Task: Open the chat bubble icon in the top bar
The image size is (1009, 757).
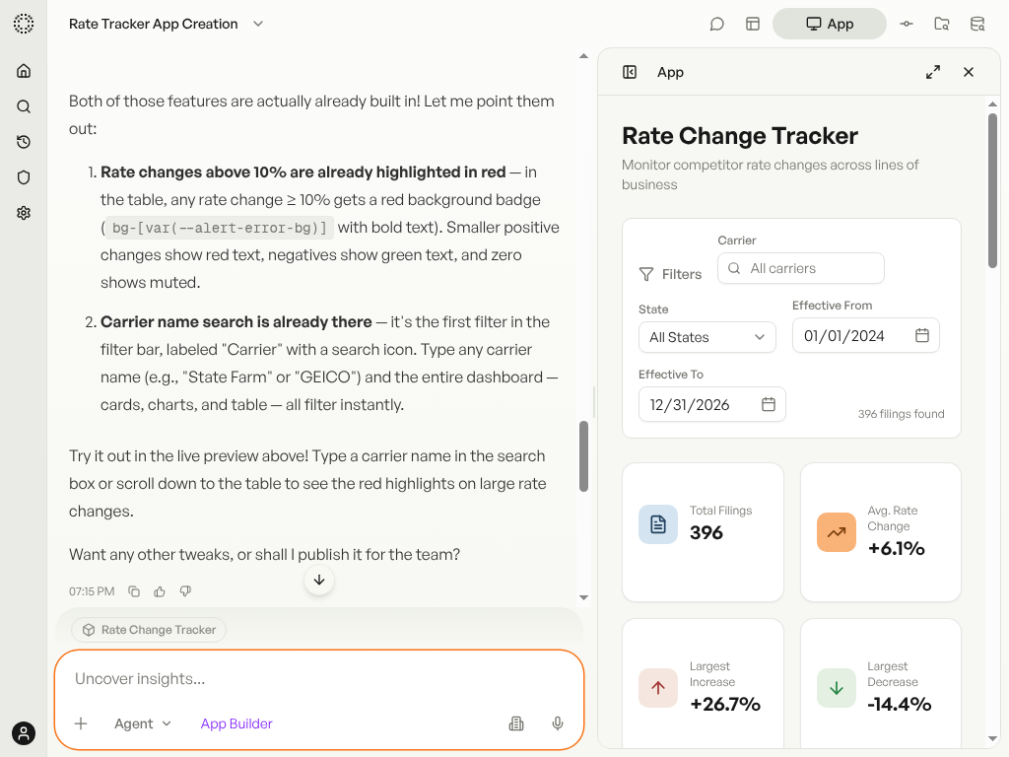Action: (717, 24)
